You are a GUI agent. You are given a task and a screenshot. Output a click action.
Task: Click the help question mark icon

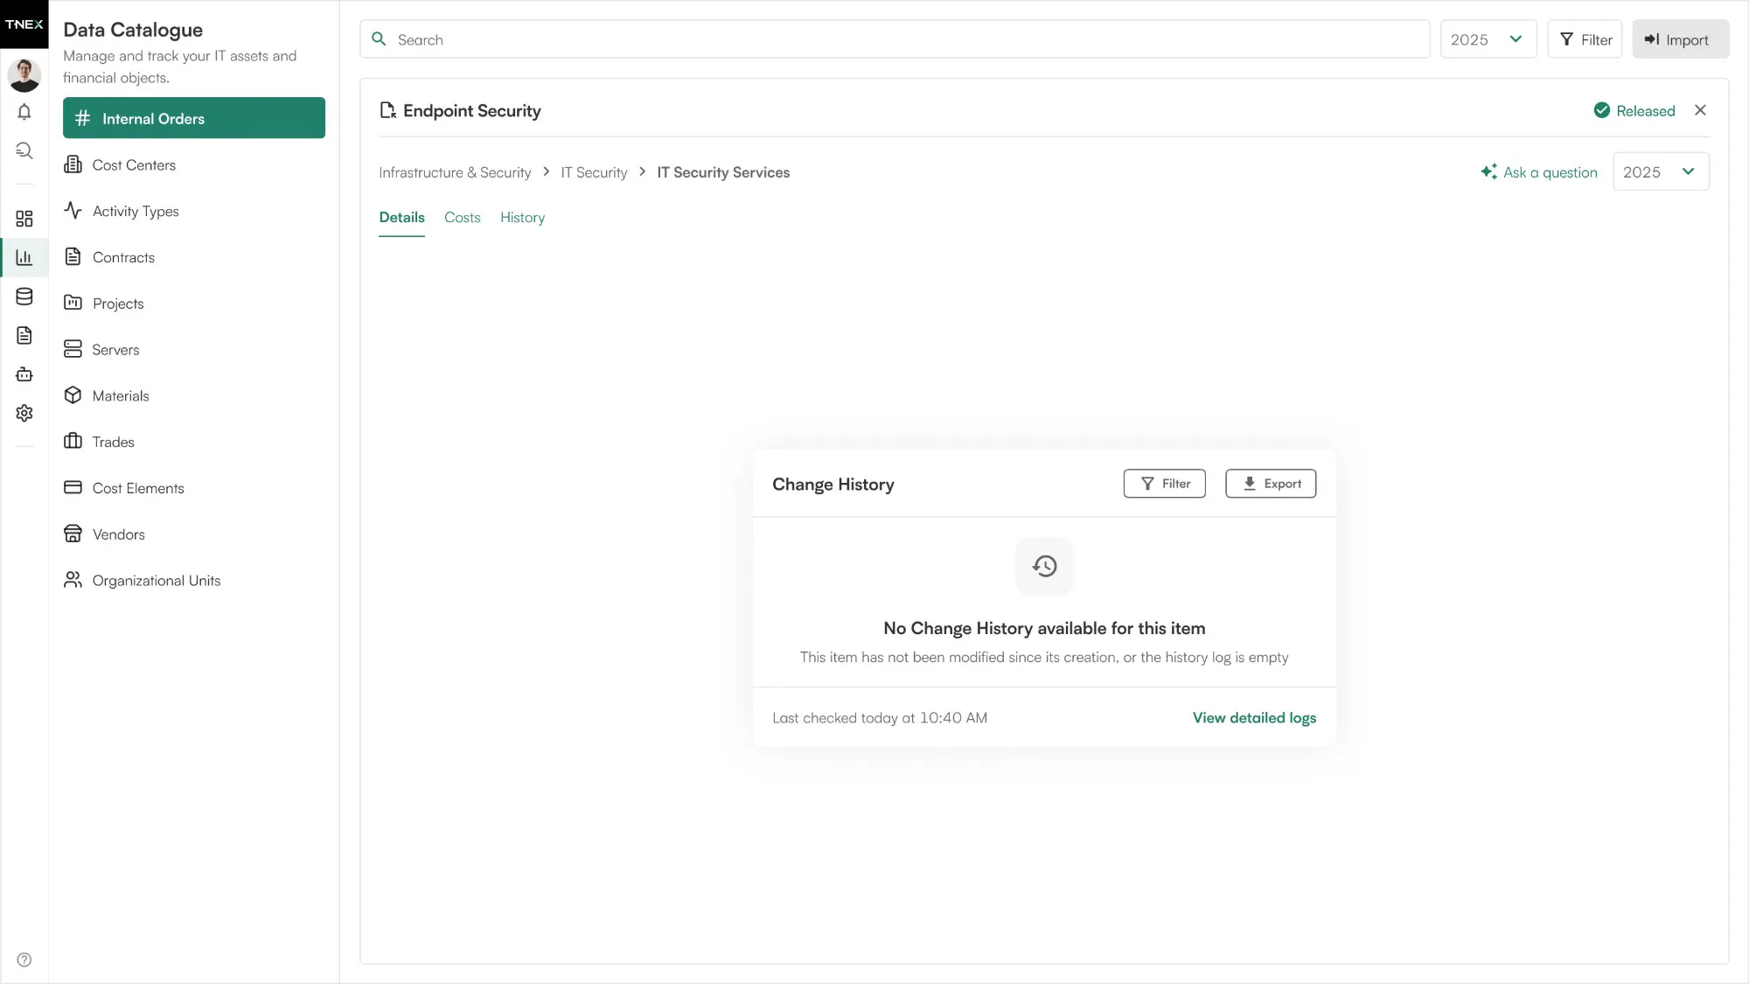pos(24,960)
